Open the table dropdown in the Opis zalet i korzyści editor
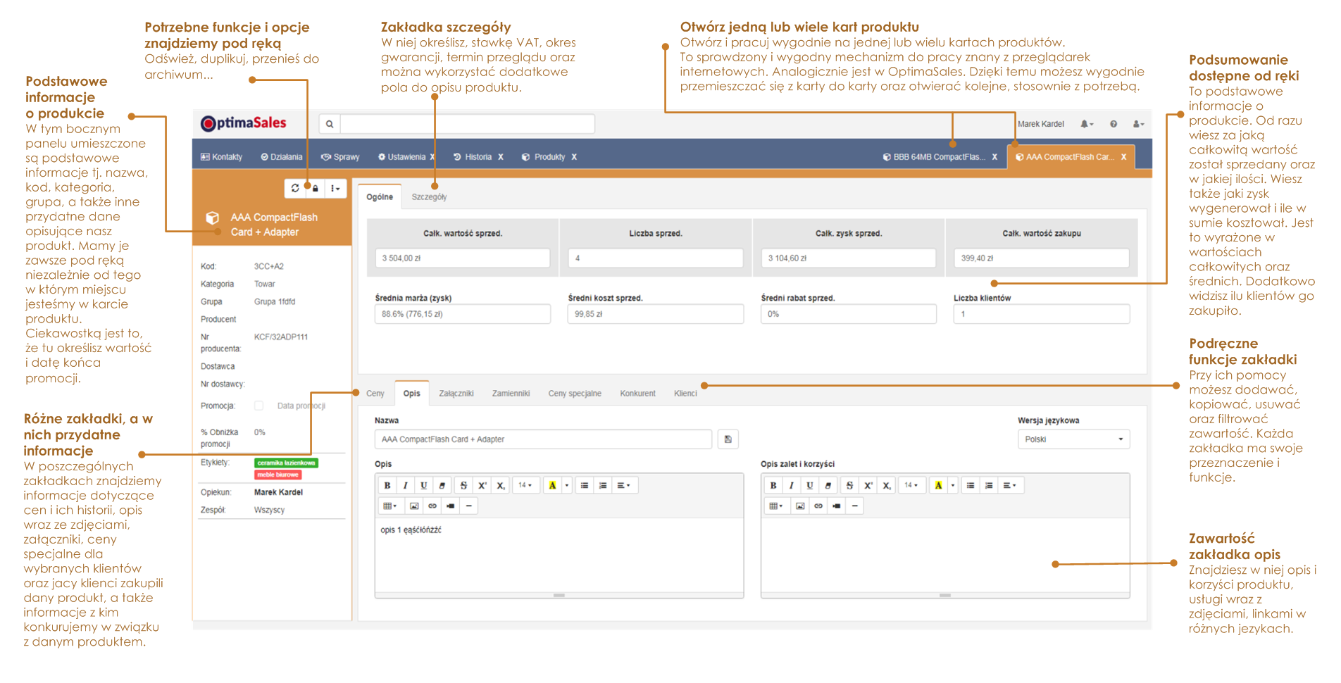 776,506
